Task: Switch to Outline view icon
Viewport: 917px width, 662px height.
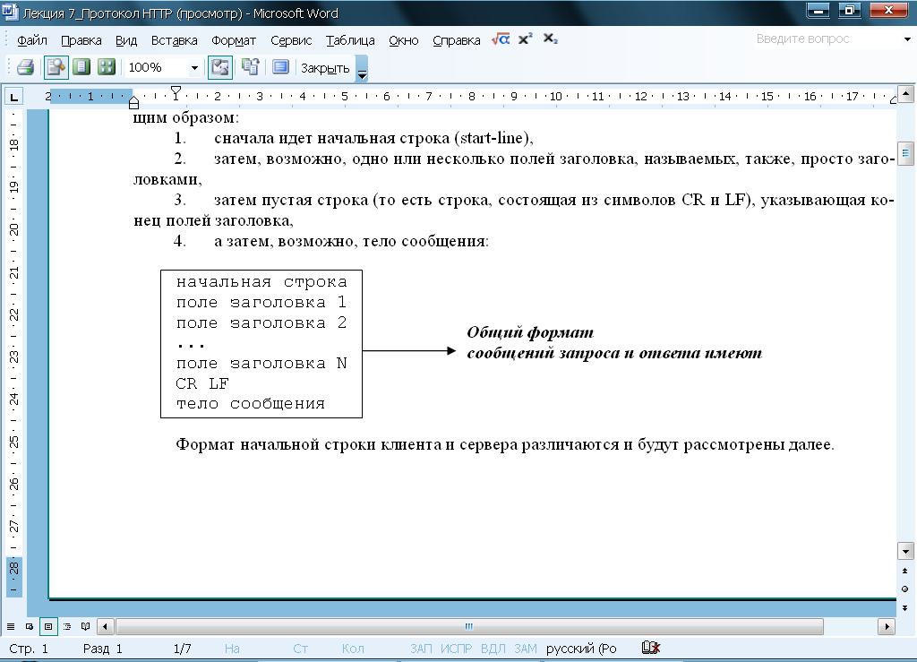Action: 67,626
